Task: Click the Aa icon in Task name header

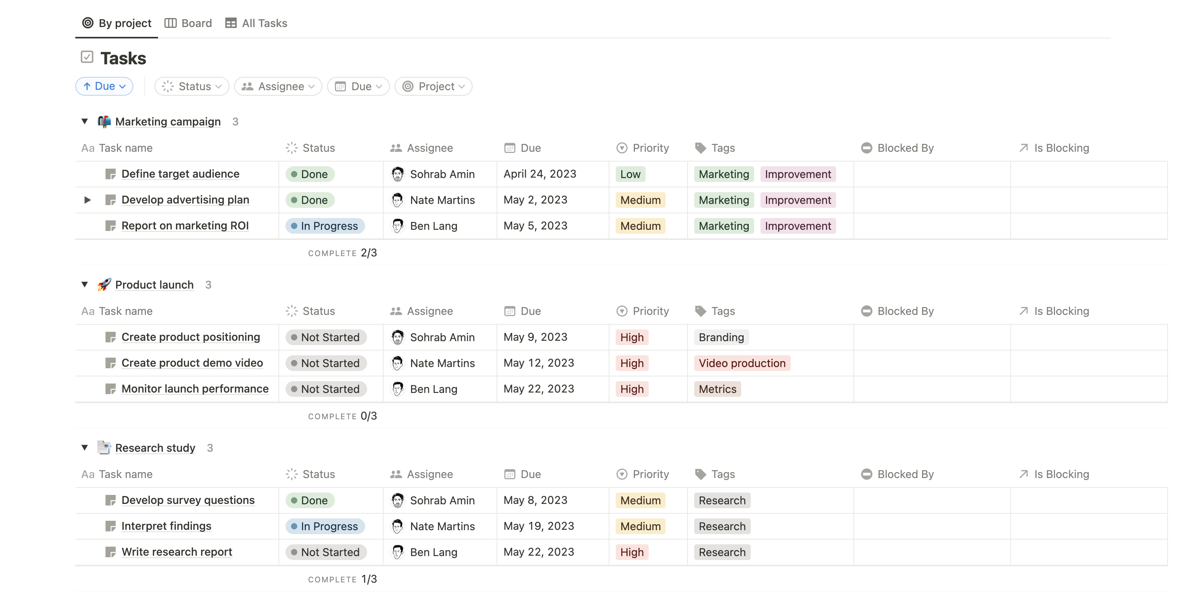Action: coord(87,148)
